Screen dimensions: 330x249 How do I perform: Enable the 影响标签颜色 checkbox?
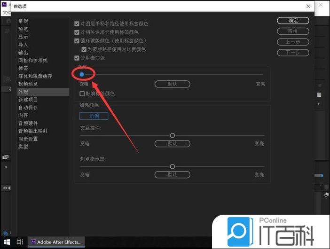click(x=82, y=93)
